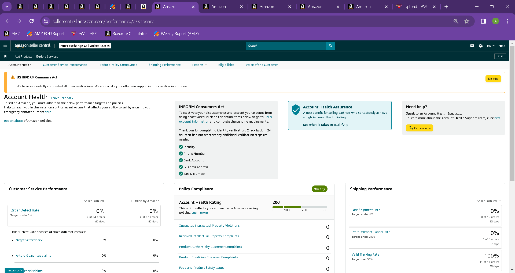Open the Revenue Calculator bookmark
Image resolution: width=515 pixels, height=273 pixels.
pos(126,34)
